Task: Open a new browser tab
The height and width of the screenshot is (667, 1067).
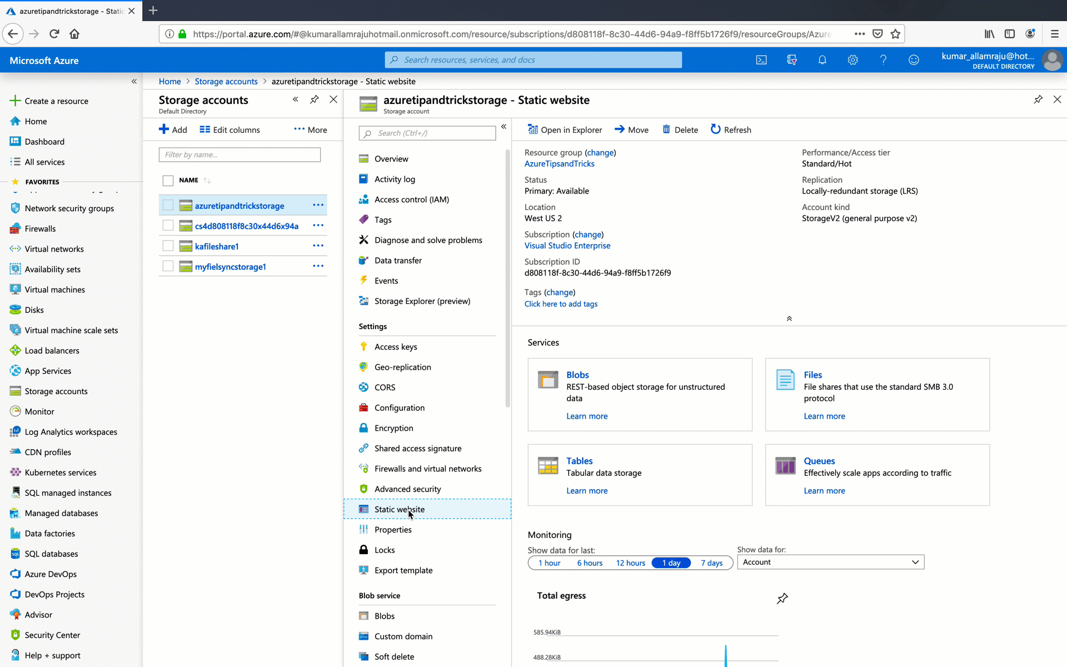Action: [153, 11]
